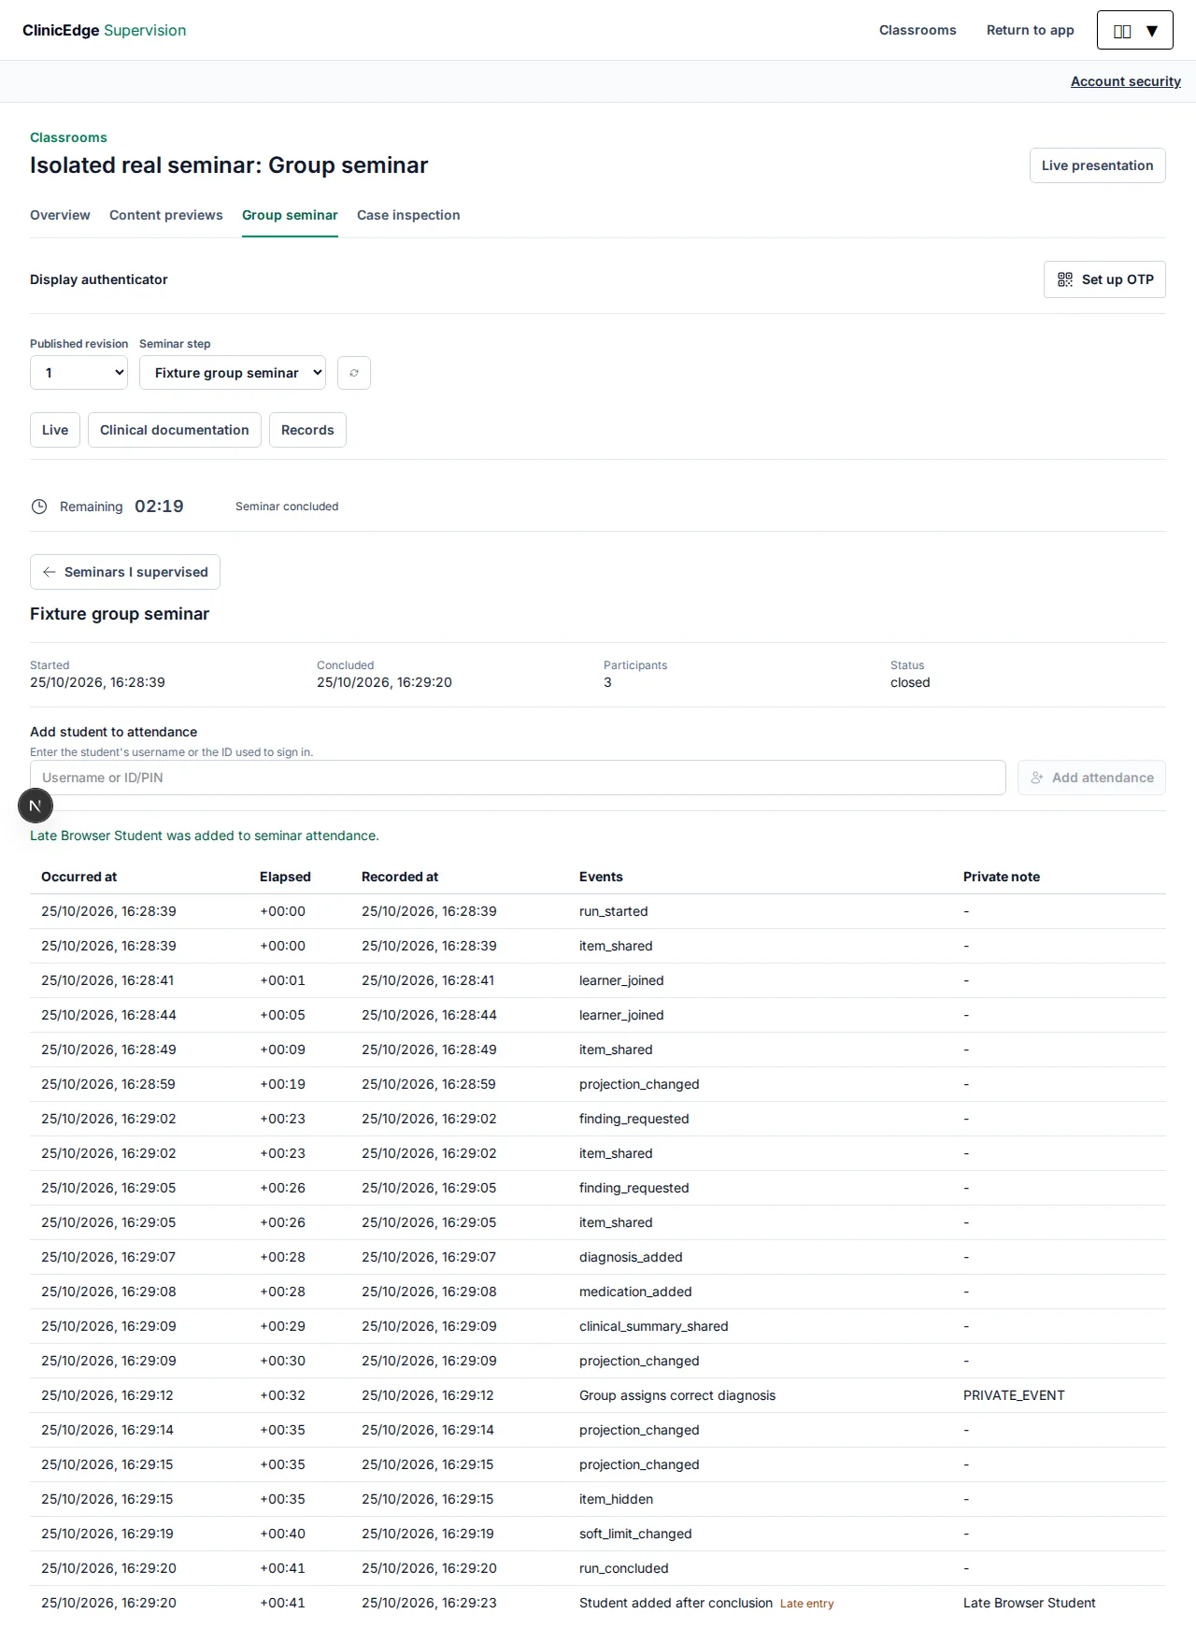
Task: Click the green Classrooms breadcrumb
Action: point(68,137)
